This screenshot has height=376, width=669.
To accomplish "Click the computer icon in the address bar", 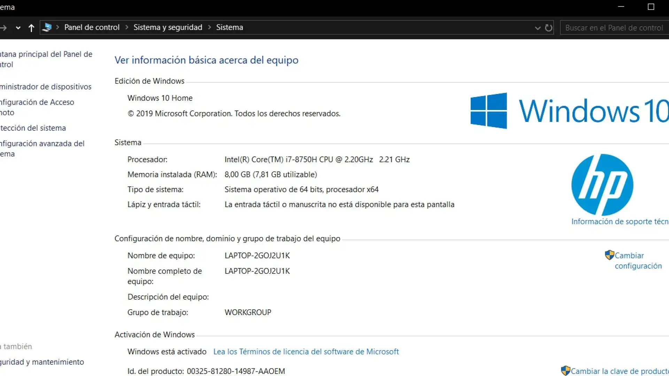I will tap(47, 27).
